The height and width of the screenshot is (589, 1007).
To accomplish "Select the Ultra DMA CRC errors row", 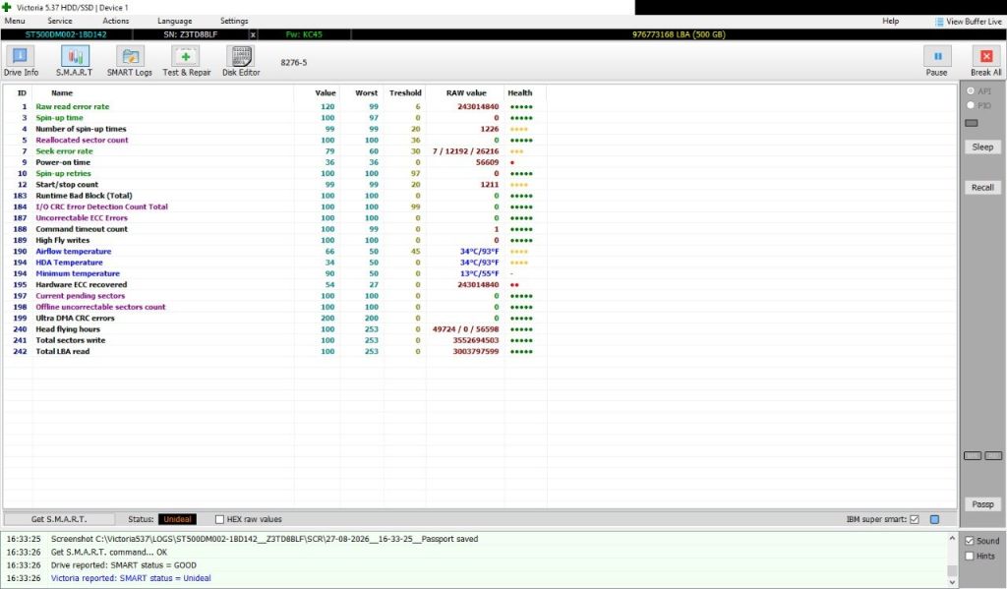I will tap(275, 319).
